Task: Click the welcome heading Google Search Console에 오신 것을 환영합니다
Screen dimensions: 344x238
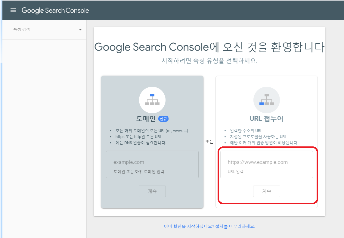Action: click(209, 47)
